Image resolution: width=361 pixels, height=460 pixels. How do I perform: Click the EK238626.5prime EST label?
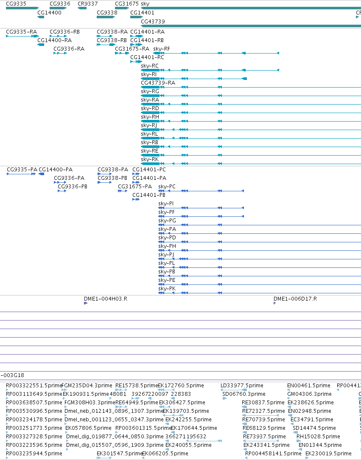tap(311, 403)
